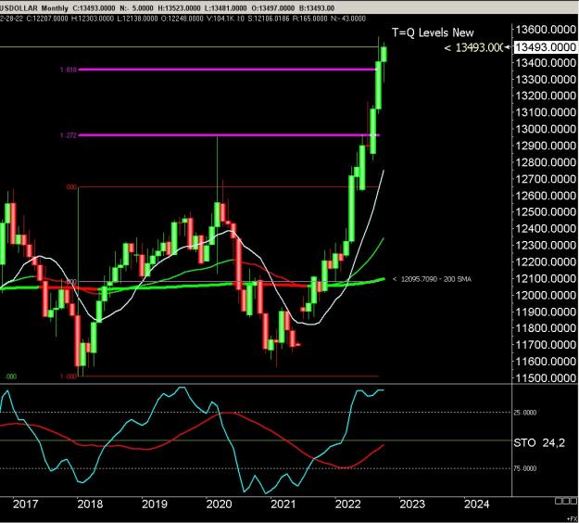Viewport: 579px width, 523px height.
Task: Click the H:12303.0000 value in cursor data row
Action: [93, 19]
